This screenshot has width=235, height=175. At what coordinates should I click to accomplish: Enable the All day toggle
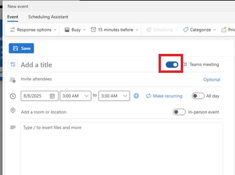point(198,96)
